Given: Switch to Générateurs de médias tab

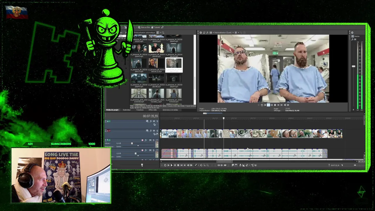Looking at the screenshot, I should click(x=170, y=110).
